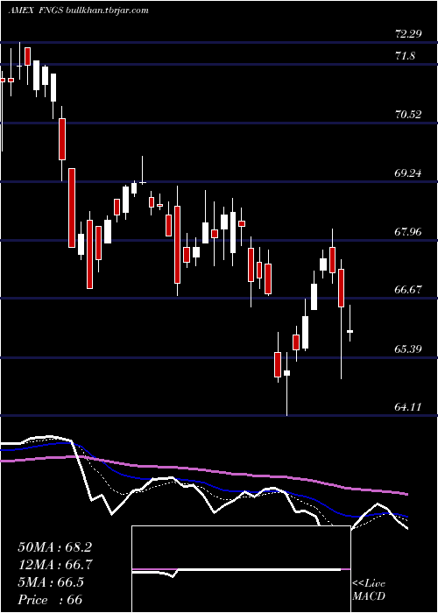Click the 70.52 price level label

408,115
